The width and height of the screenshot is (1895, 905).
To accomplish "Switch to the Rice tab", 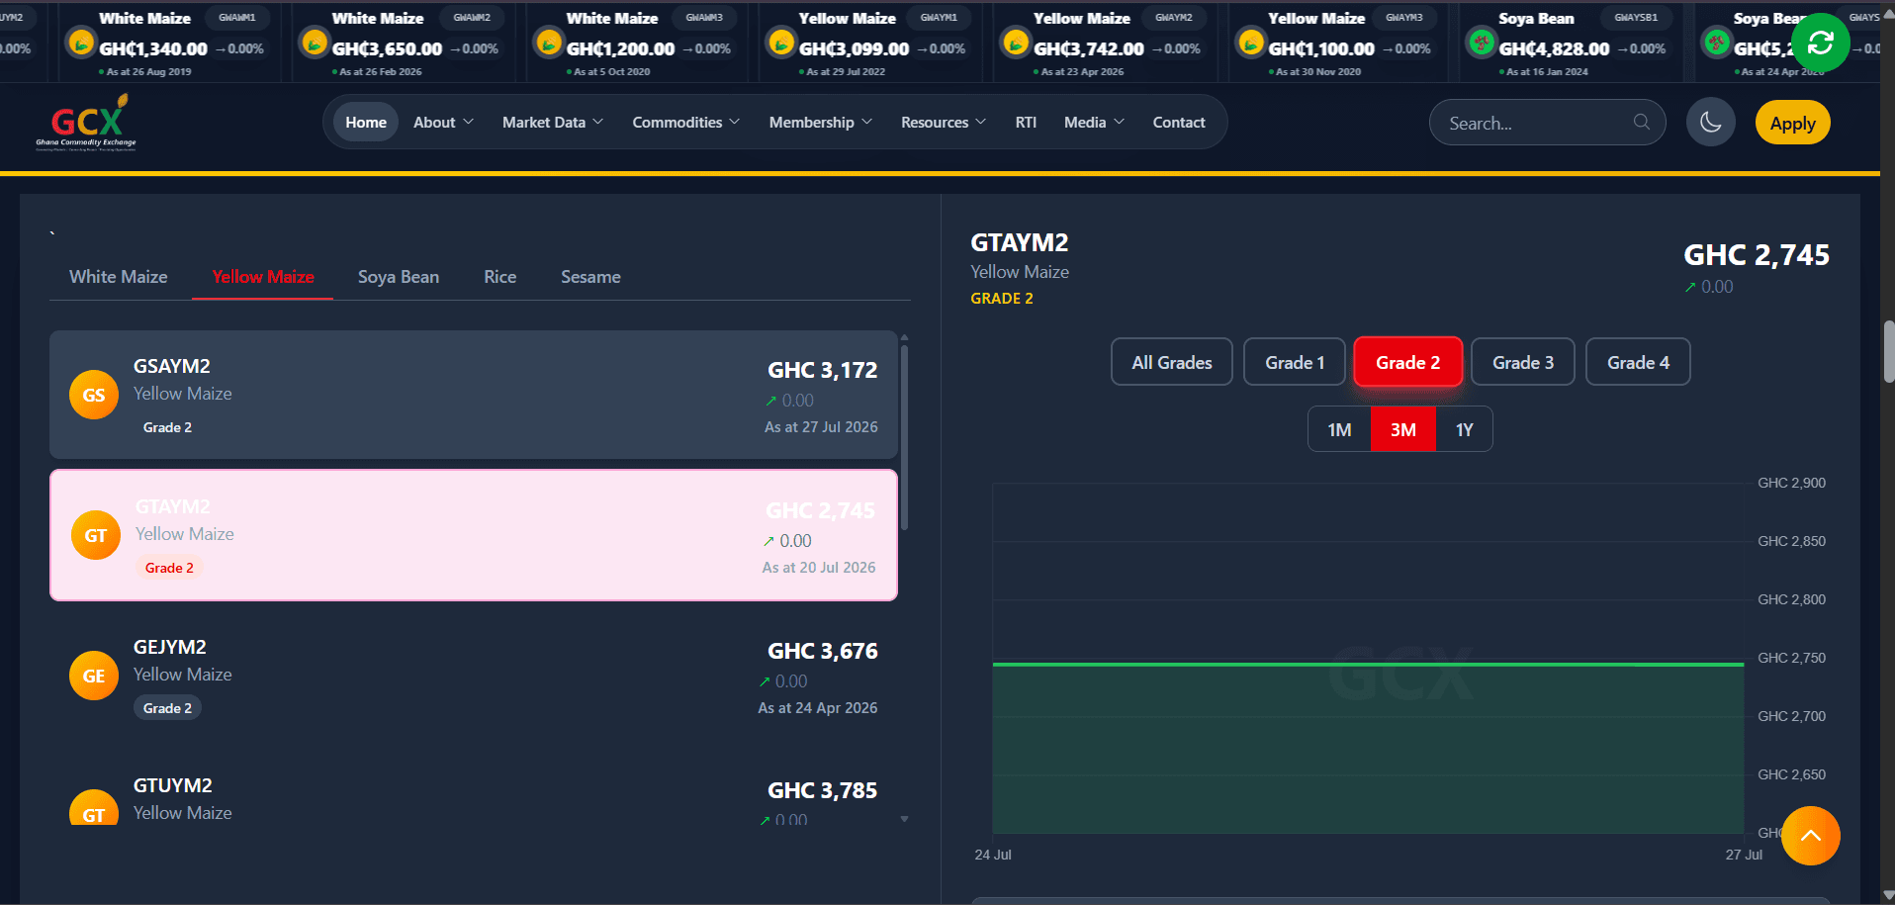I will click(500, 277).
